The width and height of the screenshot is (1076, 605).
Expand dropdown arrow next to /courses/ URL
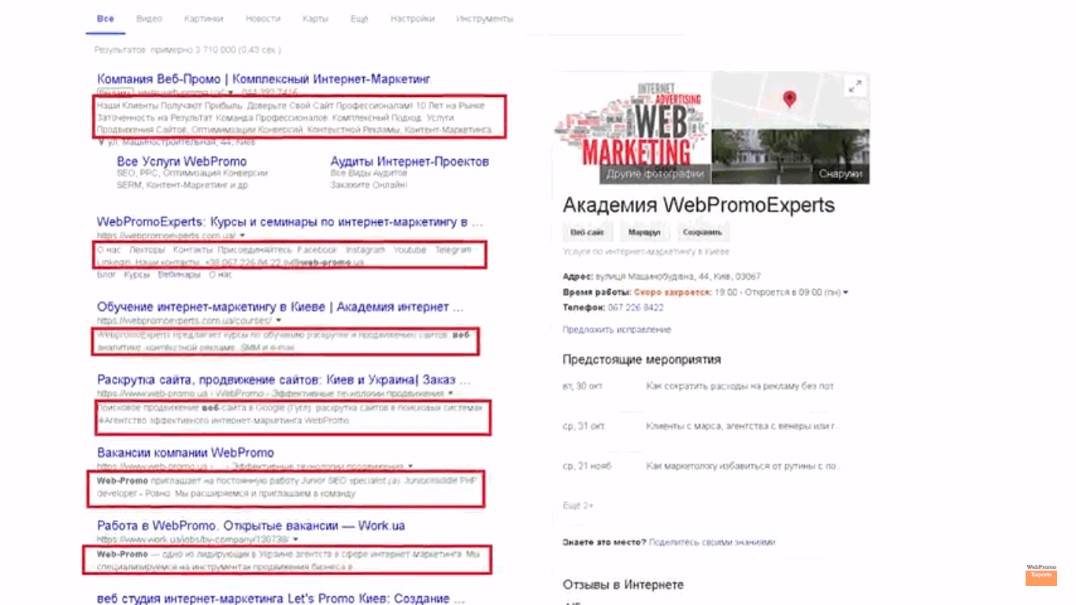(279, 321)
